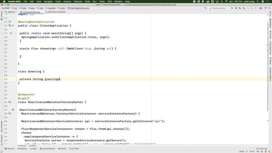This screenshot has height=153, width=272.
Task: Collapse the main method fold on line 17
Action: pos(17,33)
